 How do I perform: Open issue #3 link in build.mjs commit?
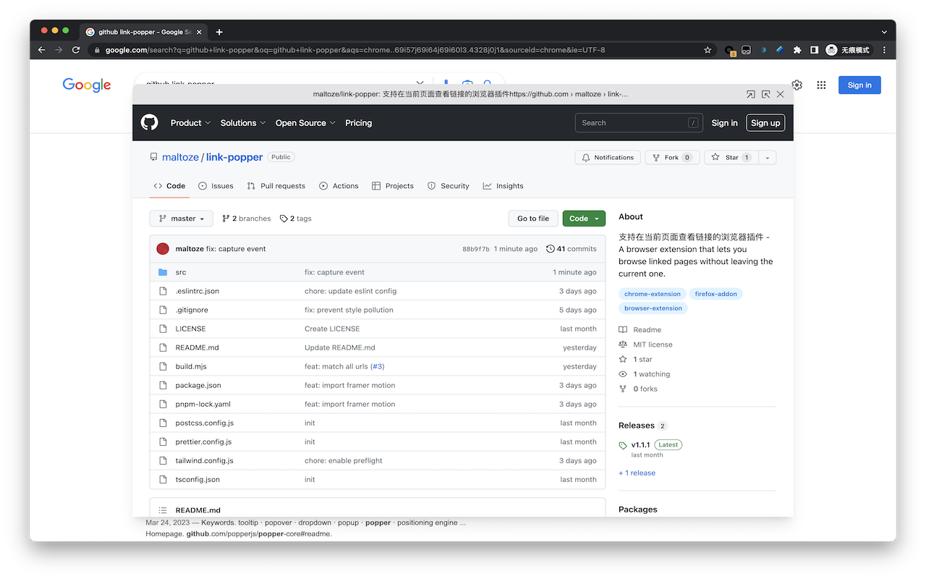point(378,366)
